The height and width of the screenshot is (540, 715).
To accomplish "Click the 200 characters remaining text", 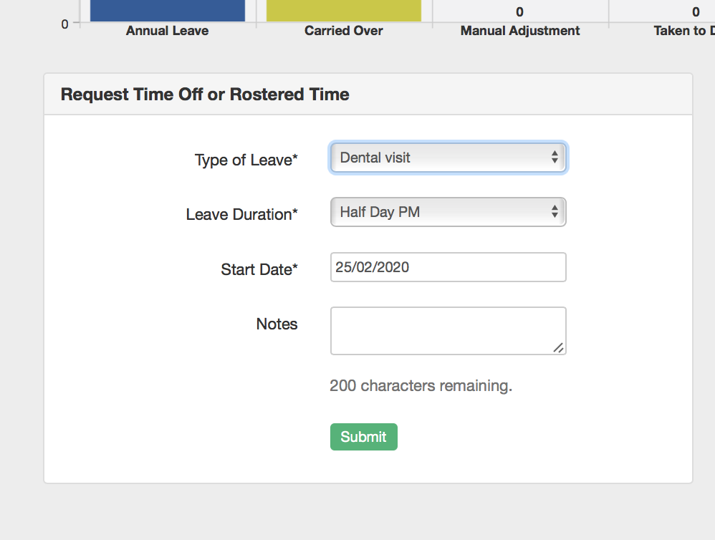I will coord(421,386).
